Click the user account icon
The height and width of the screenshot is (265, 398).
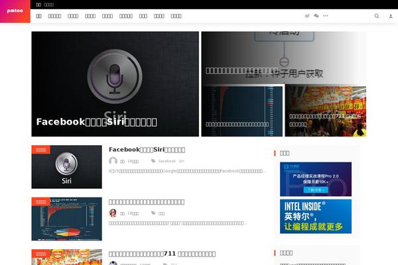click(391, 16)
